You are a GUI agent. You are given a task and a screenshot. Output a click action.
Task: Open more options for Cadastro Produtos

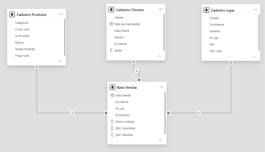click(61, 14)
